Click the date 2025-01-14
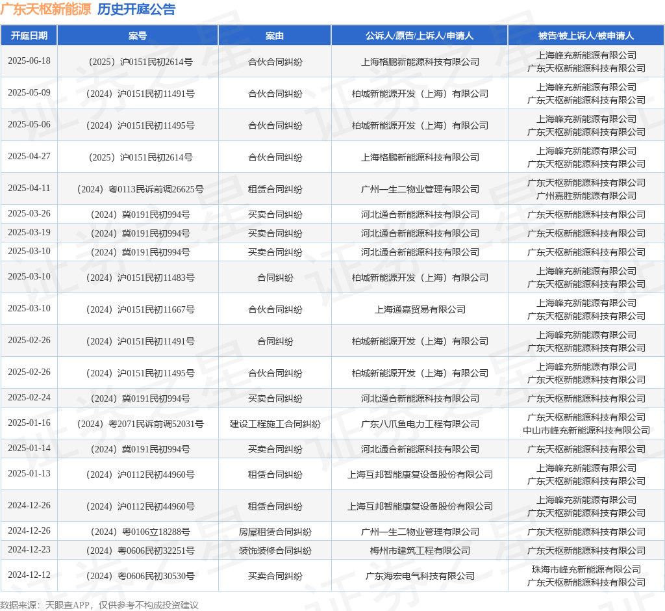665x611 pixels. 29,448
